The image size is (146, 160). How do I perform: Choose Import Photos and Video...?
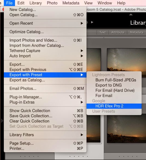tap(45, 40)
